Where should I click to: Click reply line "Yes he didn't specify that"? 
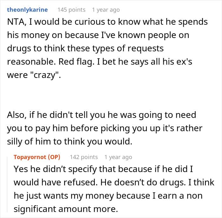click(103, 169)
